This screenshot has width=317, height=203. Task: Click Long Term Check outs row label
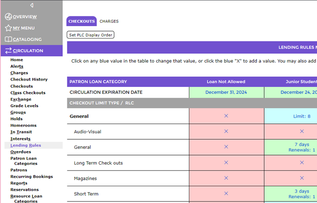point(98,163)
